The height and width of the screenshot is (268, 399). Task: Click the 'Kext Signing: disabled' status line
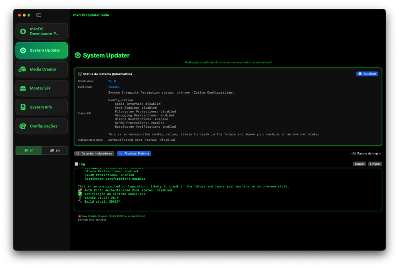(136, 108)
